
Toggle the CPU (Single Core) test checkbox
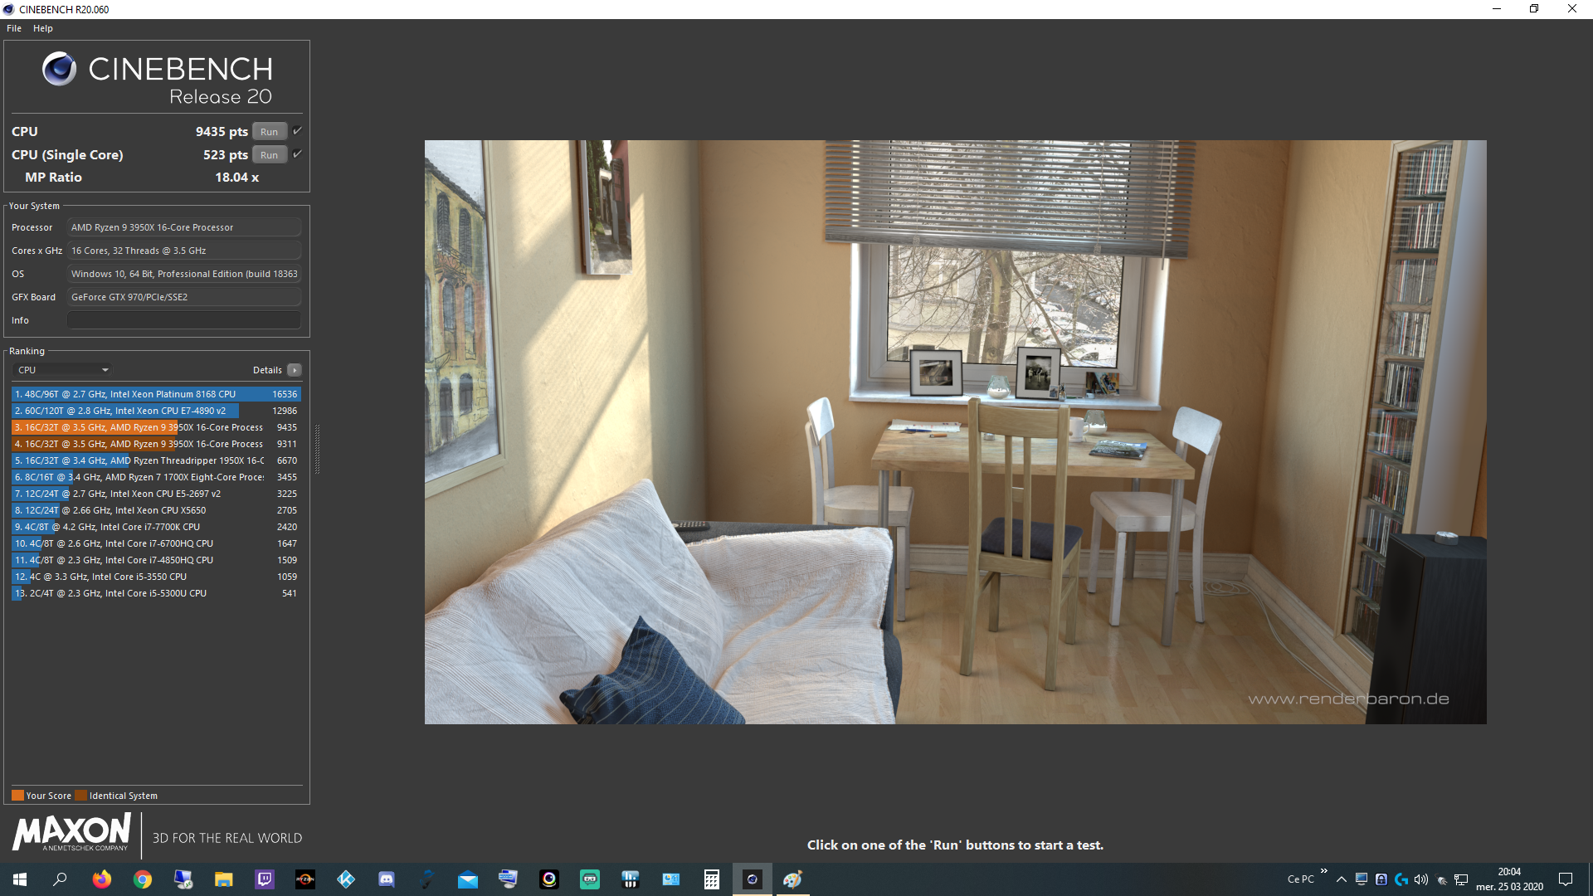click(297, 154)
